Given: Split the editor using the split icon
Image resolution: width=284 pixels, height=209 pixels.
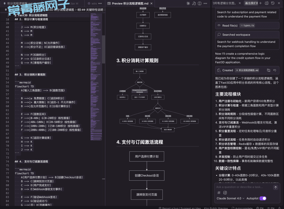Looking at the screenshot, I should pyautogui.click(x=200, y=3).
